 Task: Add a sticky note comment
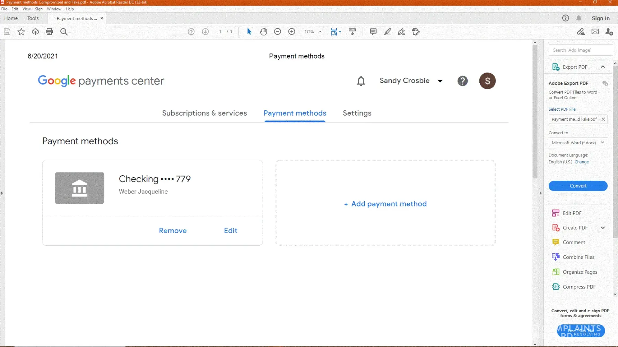[373, 32]
